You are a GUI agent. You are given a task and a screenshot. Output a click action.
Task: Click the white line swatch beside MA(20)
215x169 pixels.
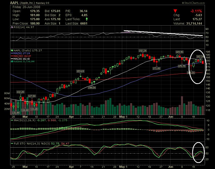pyautogui.click(x=12, y=59)
